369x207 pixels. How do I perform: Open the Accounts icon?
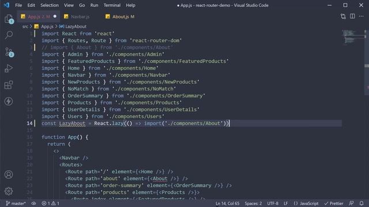coord(9,175)
